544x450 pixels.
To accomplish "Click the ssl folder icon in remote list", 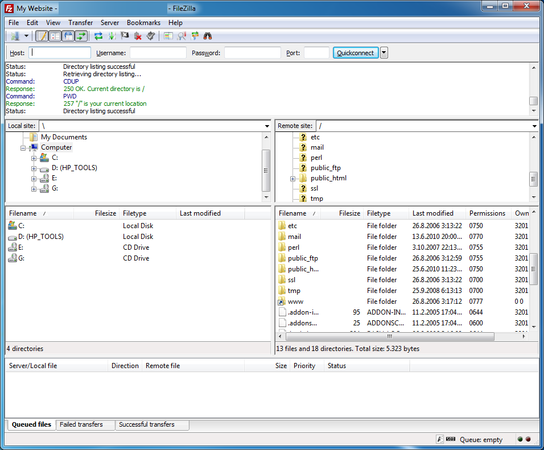I will point(282,280).
